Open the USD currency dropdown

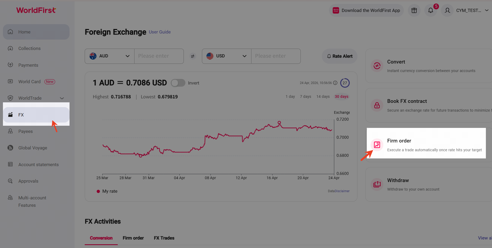click(x=226, y=56)
